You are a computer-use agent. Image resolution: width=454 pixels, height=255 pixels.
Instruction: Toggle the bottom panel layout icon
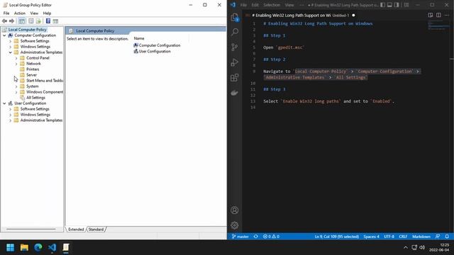389,5
